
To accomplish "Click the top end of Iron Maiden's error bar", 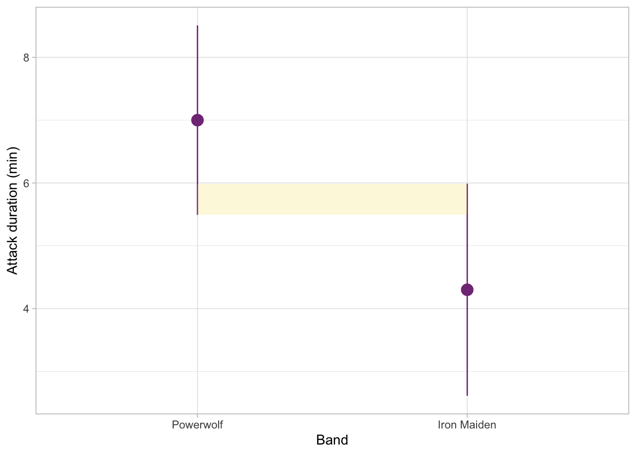I will tap(467, 185).
